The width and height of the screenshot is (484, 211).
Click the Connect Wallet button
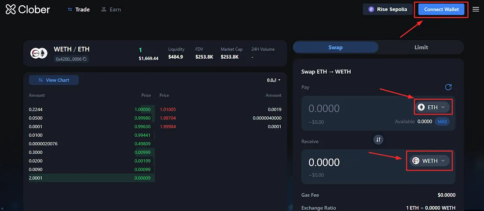pos(441,9)
